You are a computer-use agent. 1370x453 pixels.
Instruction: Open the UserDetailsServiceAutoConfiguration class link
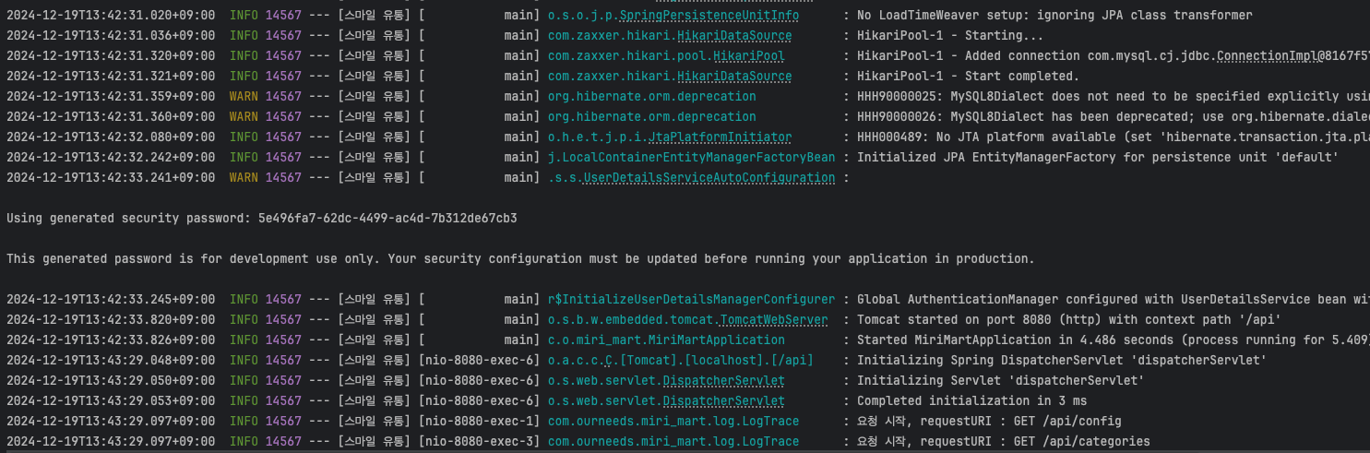[x=709, y=178]
